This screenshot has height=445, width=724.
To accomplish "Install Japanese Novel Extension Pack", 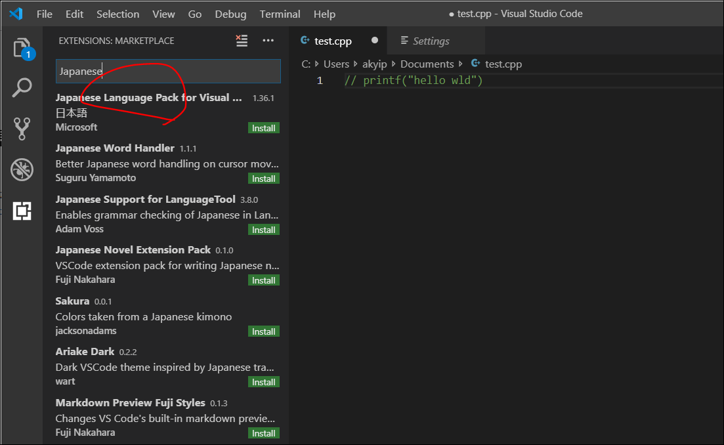I will [x=264, y=280].
